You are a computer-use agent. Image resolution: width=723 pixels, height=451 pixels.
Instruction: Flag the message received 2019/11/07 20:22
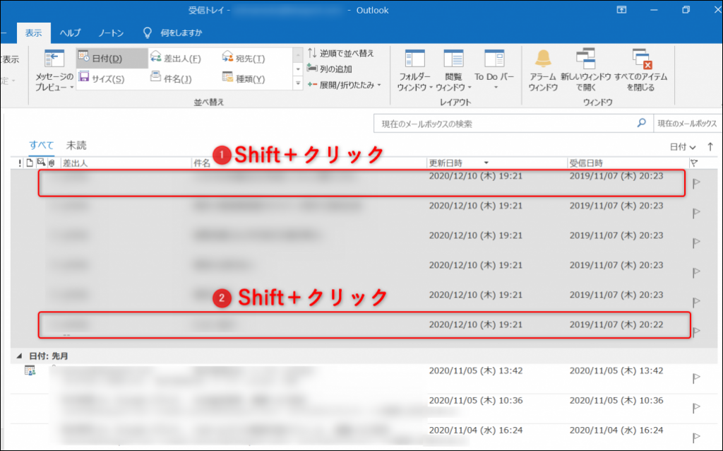pos(696,332)
